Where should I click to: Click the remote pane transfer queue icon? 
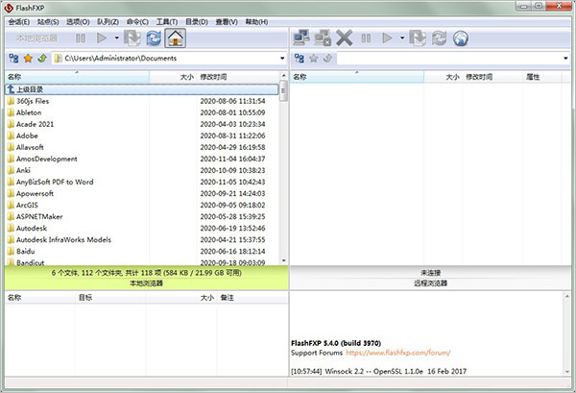coord(418,38)
